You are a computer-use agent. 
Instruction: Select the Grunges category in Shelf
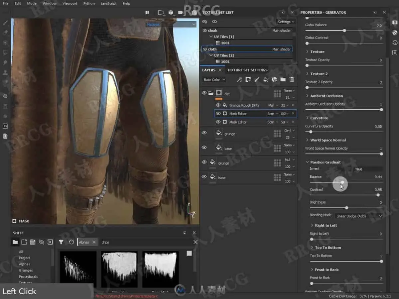pyautogui.click(x=26, y=270)
